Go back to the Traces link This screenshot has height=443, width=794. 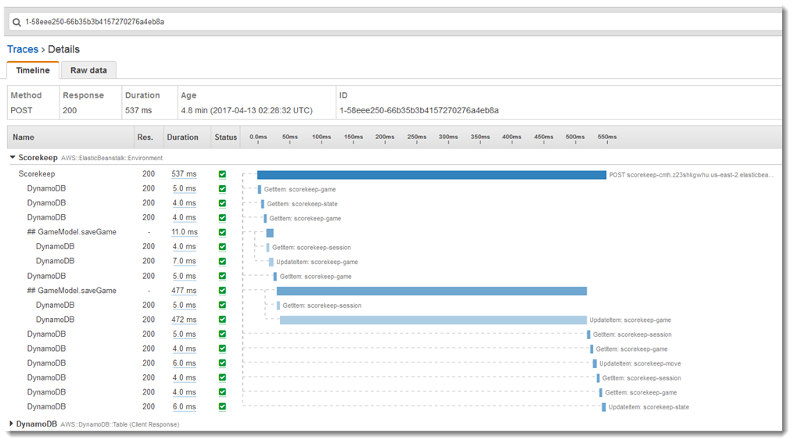[x=23, y=49]
